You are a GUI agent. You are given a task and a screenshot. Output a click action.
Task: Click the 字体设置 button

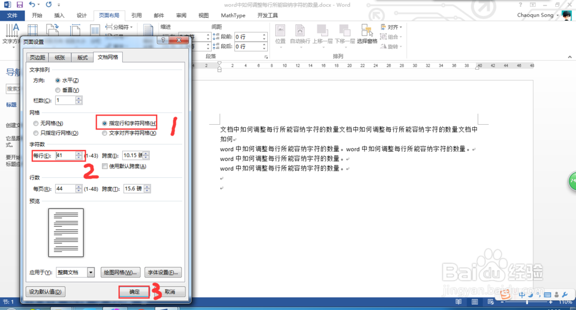(163, 272)
